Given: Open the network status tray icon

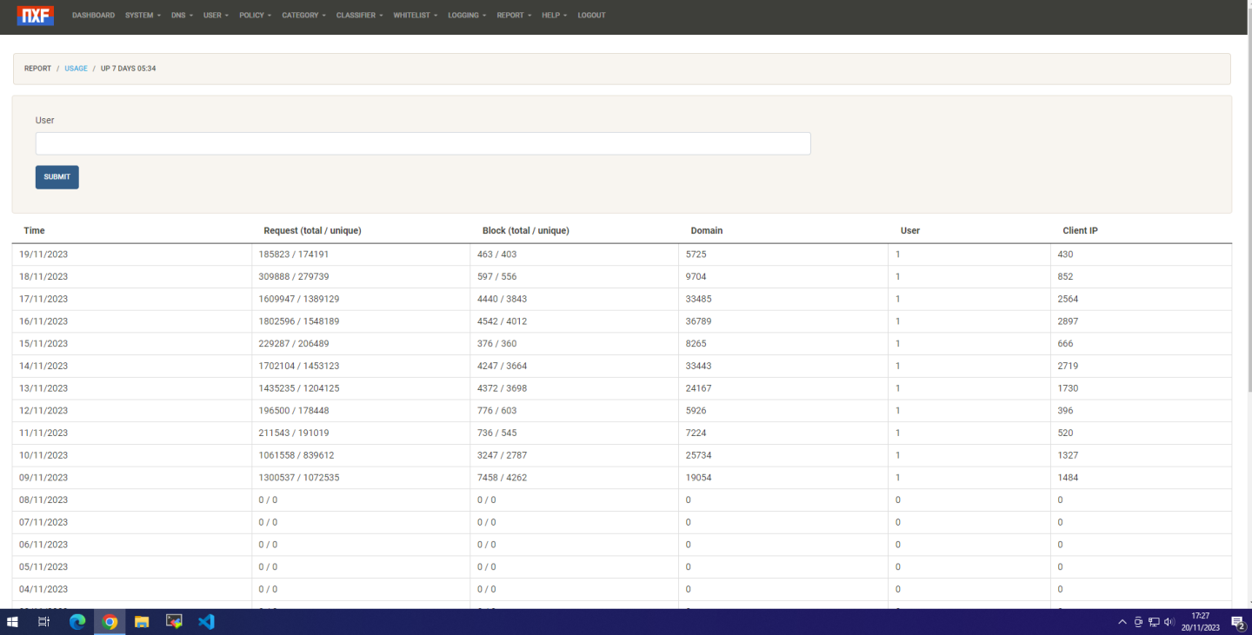Looking at the screenshot, I should 1154,622.
